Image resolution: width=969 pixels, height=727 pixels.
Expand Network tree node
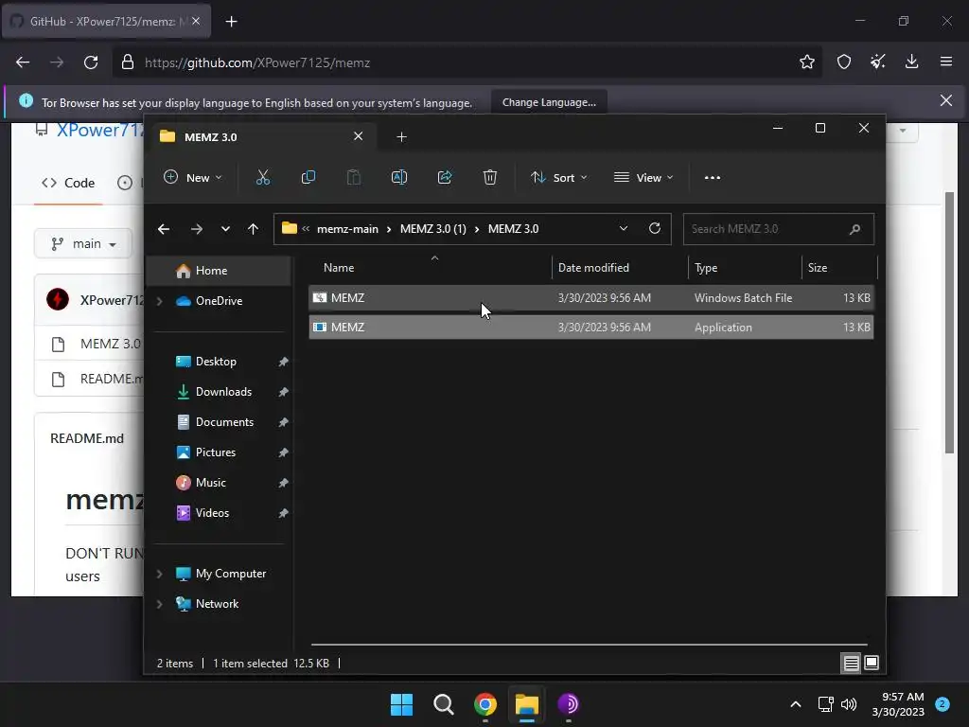[159, 604]
